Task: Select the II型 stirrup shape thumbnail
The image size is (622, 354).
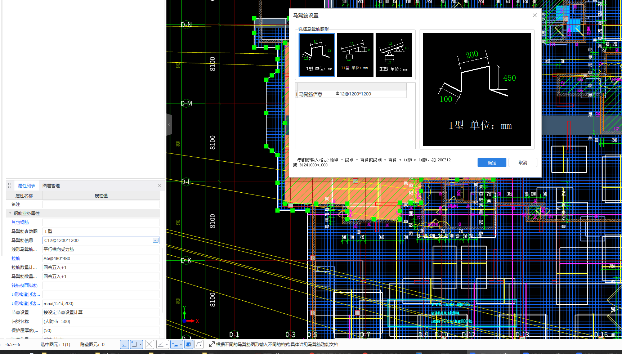Action: point(355,55)
